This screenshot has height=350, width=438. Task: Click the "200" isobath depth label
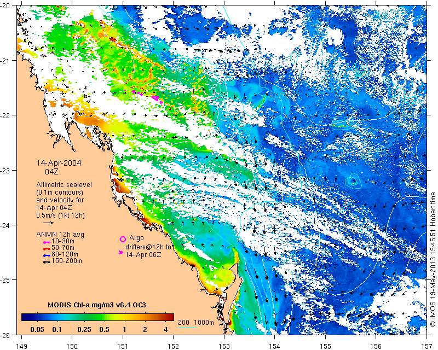(183, 322)
